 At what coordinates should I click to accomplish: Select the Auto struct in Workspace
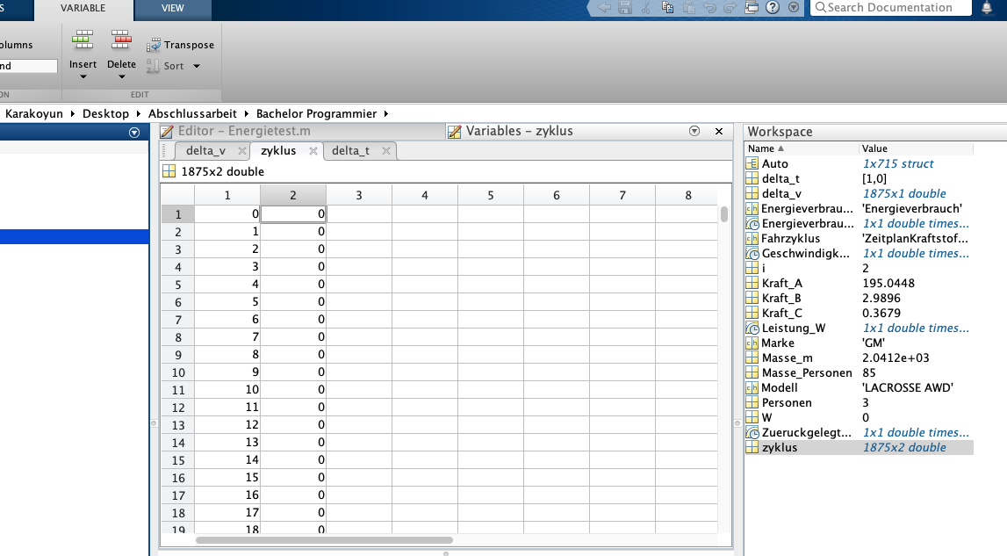[x=774, y=163]
